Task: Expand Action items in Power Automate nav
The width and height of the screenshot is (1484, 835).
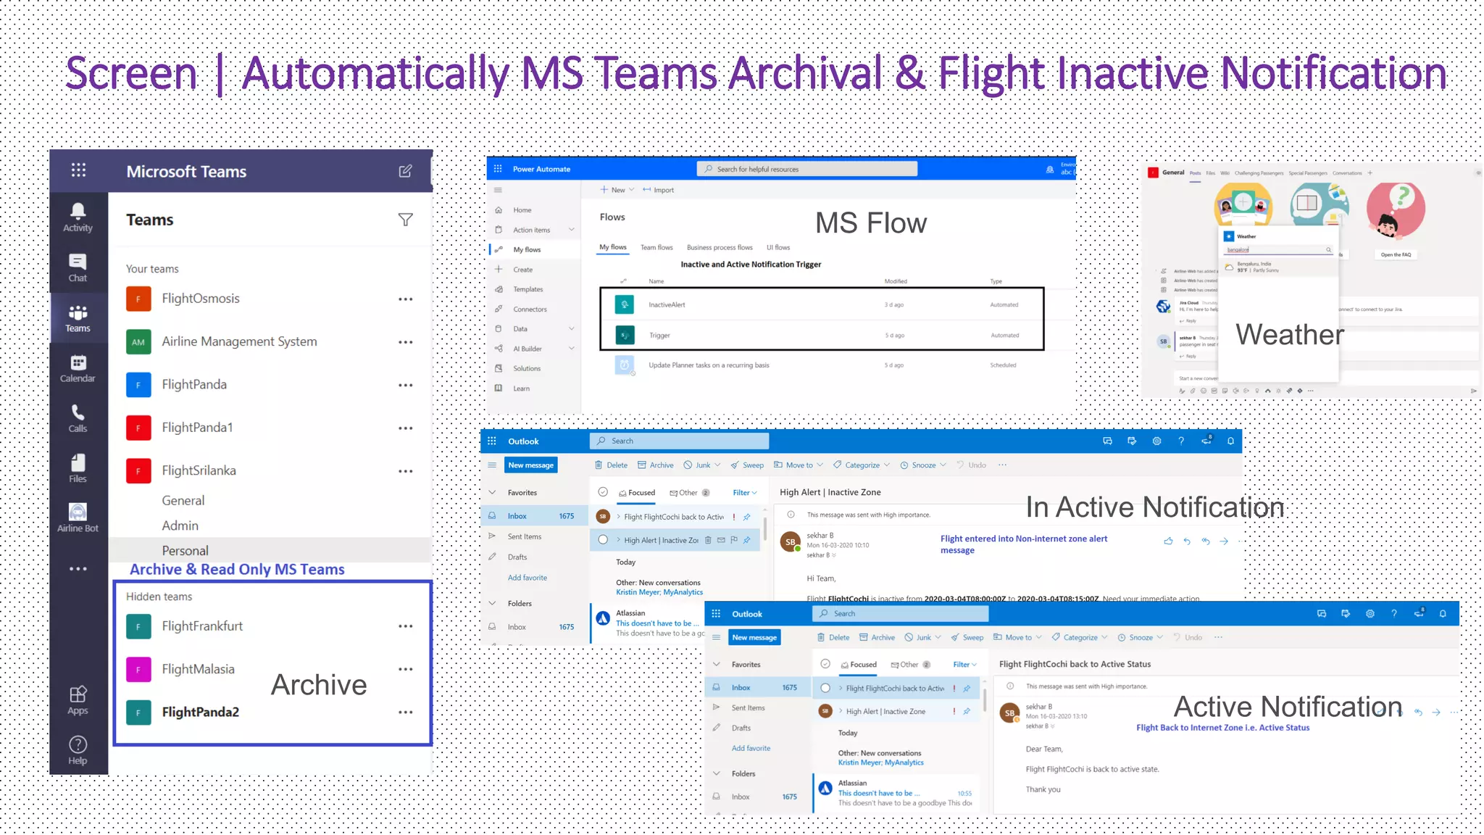Action: (572, 230)
